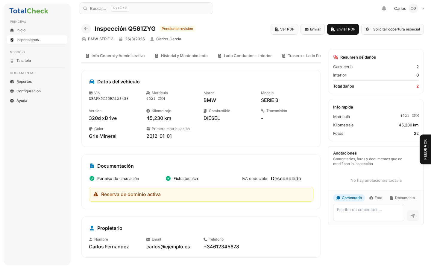Click the Ver PDF button
This screenshot has width=431, height=269.
(284, 29)
